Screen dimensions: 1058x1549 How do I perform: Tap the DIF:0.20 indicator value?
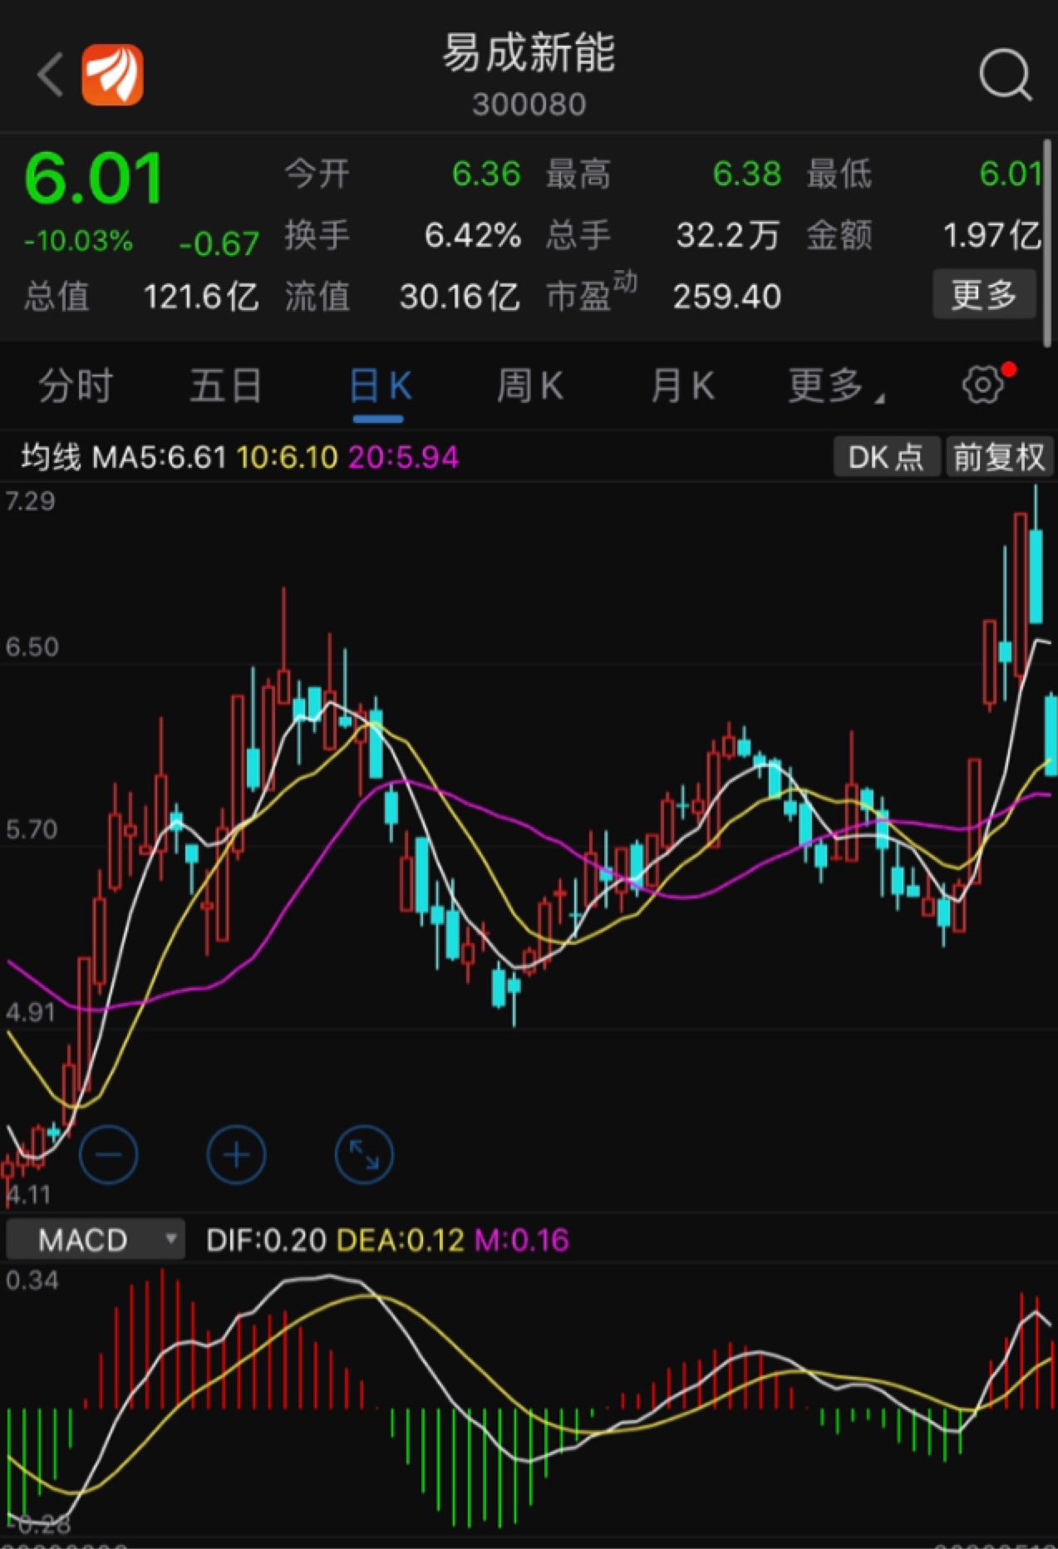[x=266, y=1240]
